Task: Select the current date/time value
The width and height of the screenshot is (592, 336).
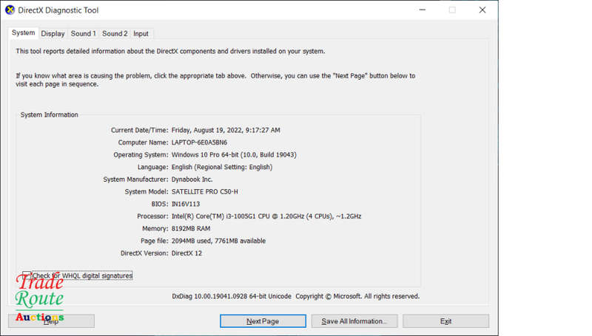Action: pyautogui.click(x=226, y=130)
